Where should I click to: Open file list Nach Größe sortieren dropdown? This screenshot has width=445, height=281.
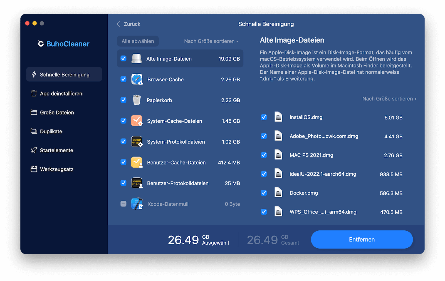(389, 99)
